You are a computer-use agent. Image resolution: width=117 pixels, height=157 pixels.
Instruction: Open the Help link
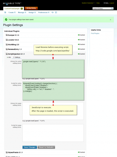point(98,3)
